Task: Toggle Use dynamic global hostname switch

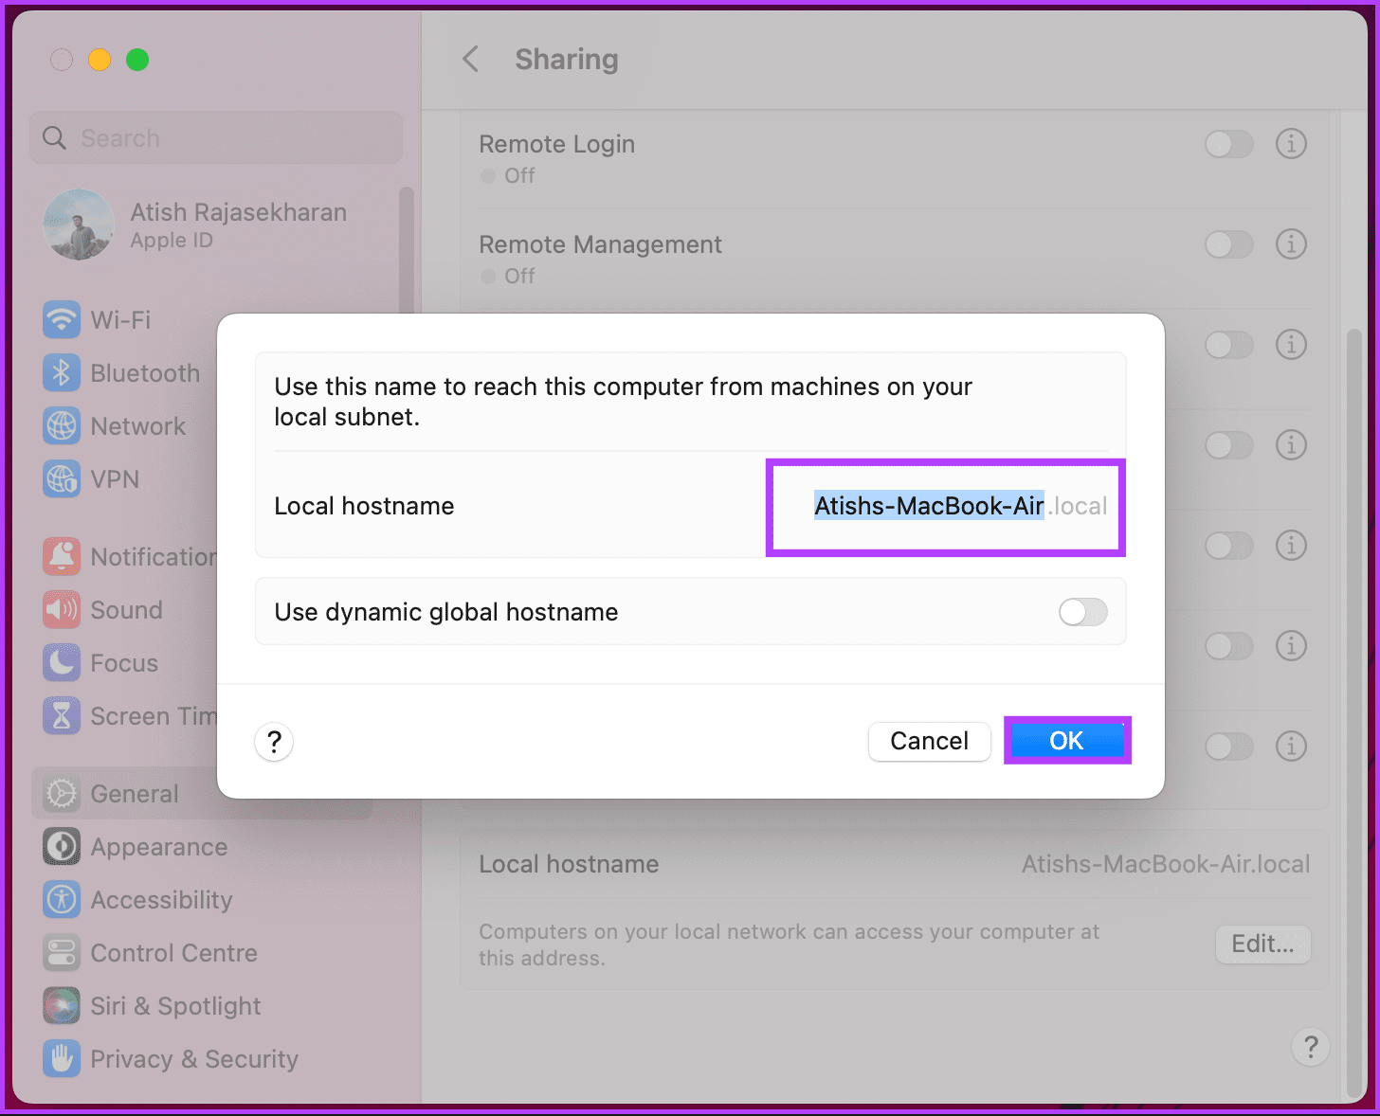Action: (x=1083, y=612)
